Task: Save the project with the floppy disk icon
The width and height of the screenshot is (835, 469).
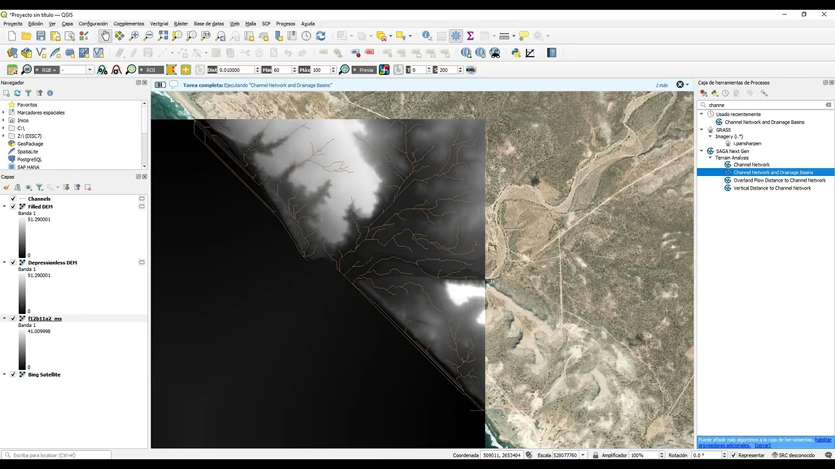Action: pyautogui.click(x=40, y=36)
